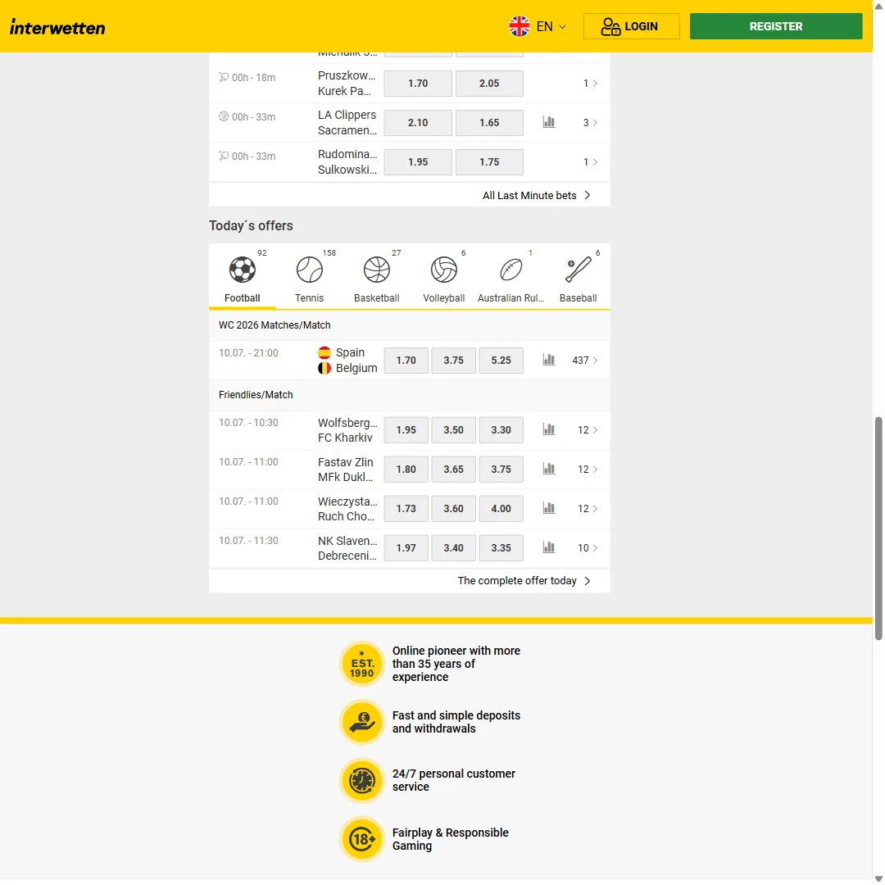
Task: Select Wieczysta win odds 1.73
Action: click(x=406, y=509)
